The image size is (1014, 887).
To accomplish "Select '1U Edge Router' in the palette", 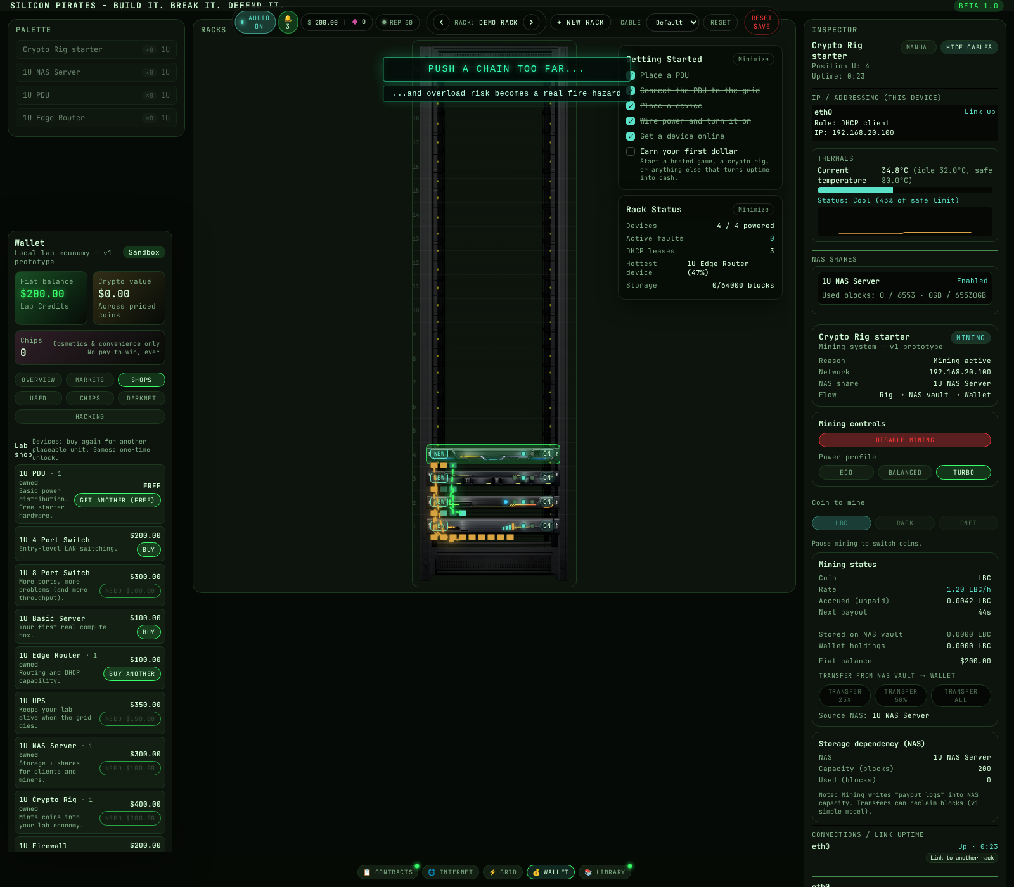I will pyautogui.click(x=96, y=118).
